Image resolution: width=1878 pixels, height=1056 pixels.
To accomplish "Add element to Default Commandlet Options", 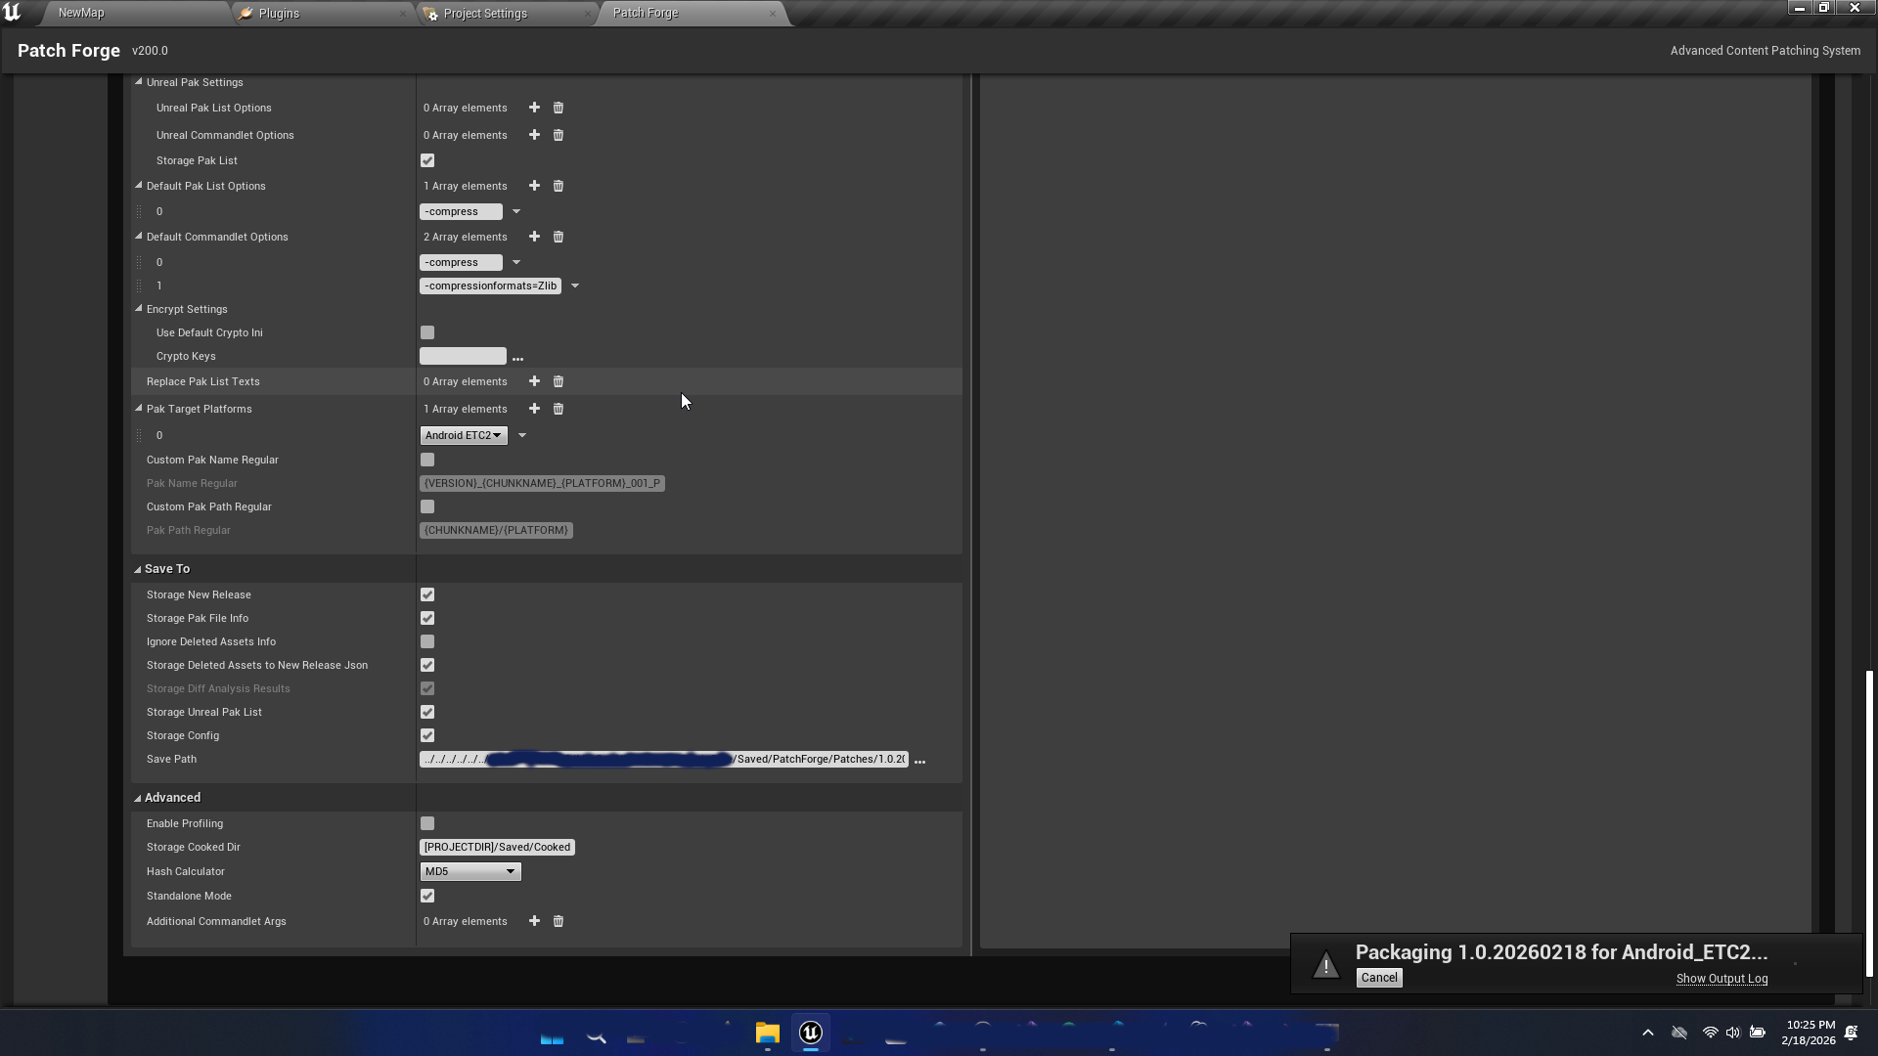I will [x=534, y=237].
